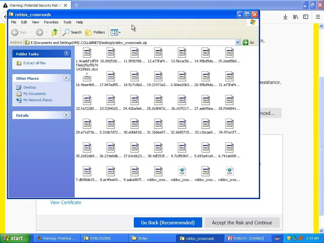The image size is (324, 243).
Task: Select file icon 19.21573a3...
Action: pyautogui.click(x=158, y=77)
